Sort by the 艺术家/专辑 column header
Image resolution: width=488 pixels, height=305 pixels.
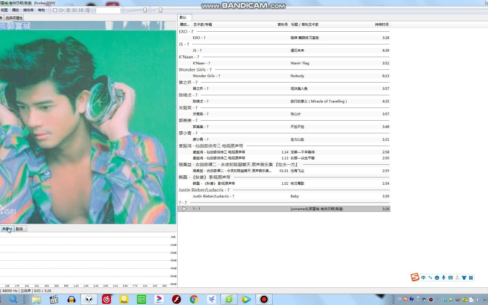coord(232,25)
